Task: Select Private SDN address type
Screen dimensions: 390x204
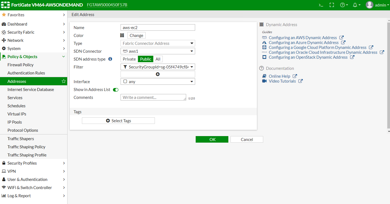Action: pyautogui.click(x=129, y=59)
